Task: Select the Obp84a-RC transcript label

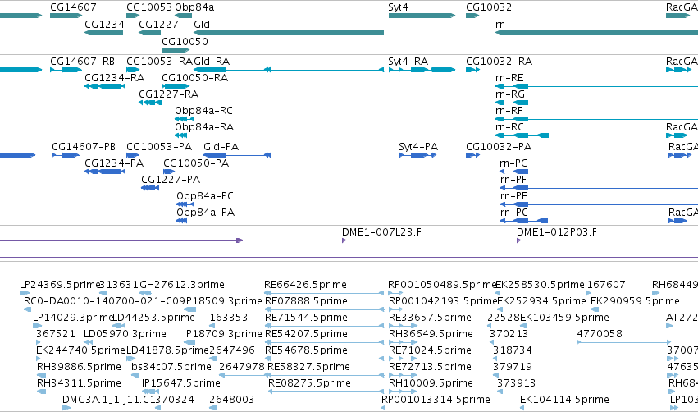Action: coord(204,111)
